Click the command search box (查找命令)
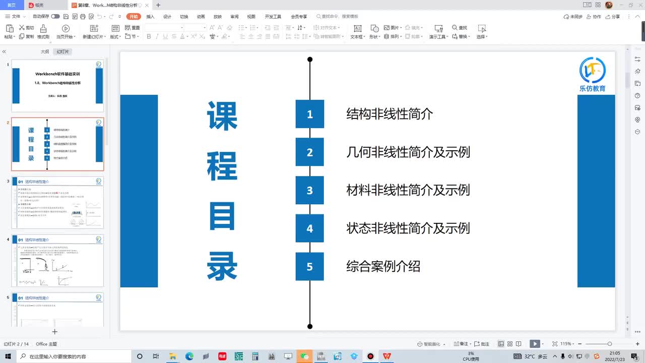 (337, 17)
